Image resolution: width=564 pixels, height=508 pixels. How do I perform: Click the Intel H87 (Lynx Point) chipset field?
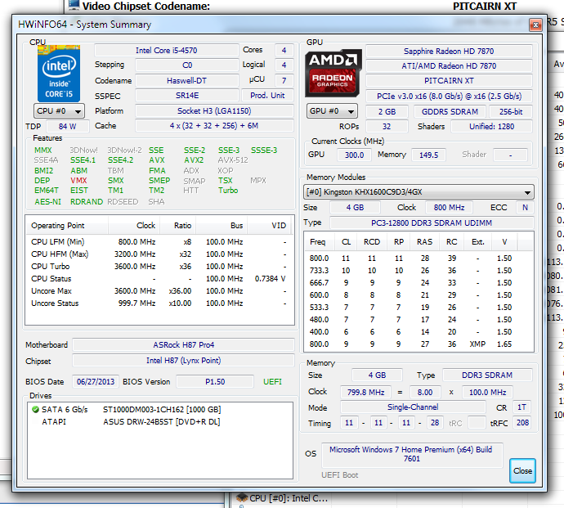pos(183,361)
